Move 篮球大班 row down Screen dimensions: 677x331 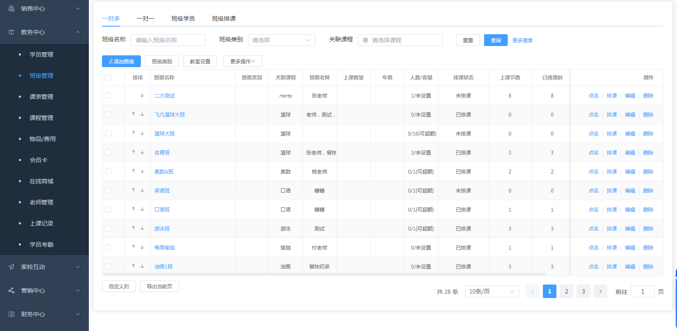pyautogui.click(x=142, y=133)
